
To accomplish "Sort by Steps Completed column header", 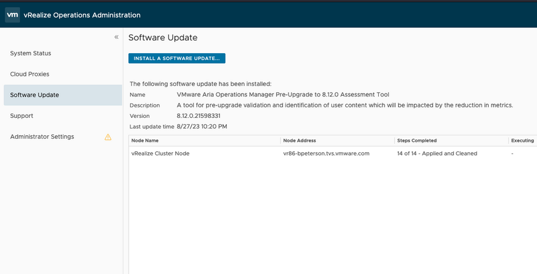I will coord(417,140).
